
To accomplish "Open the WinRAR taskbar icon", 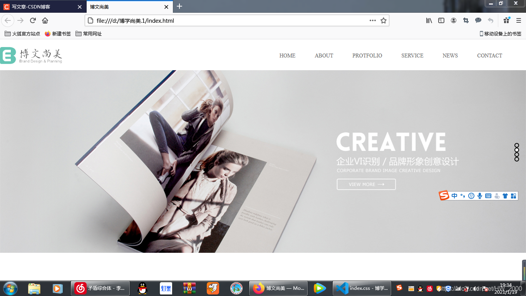I will pyautogui.click(x=189, y=288).
